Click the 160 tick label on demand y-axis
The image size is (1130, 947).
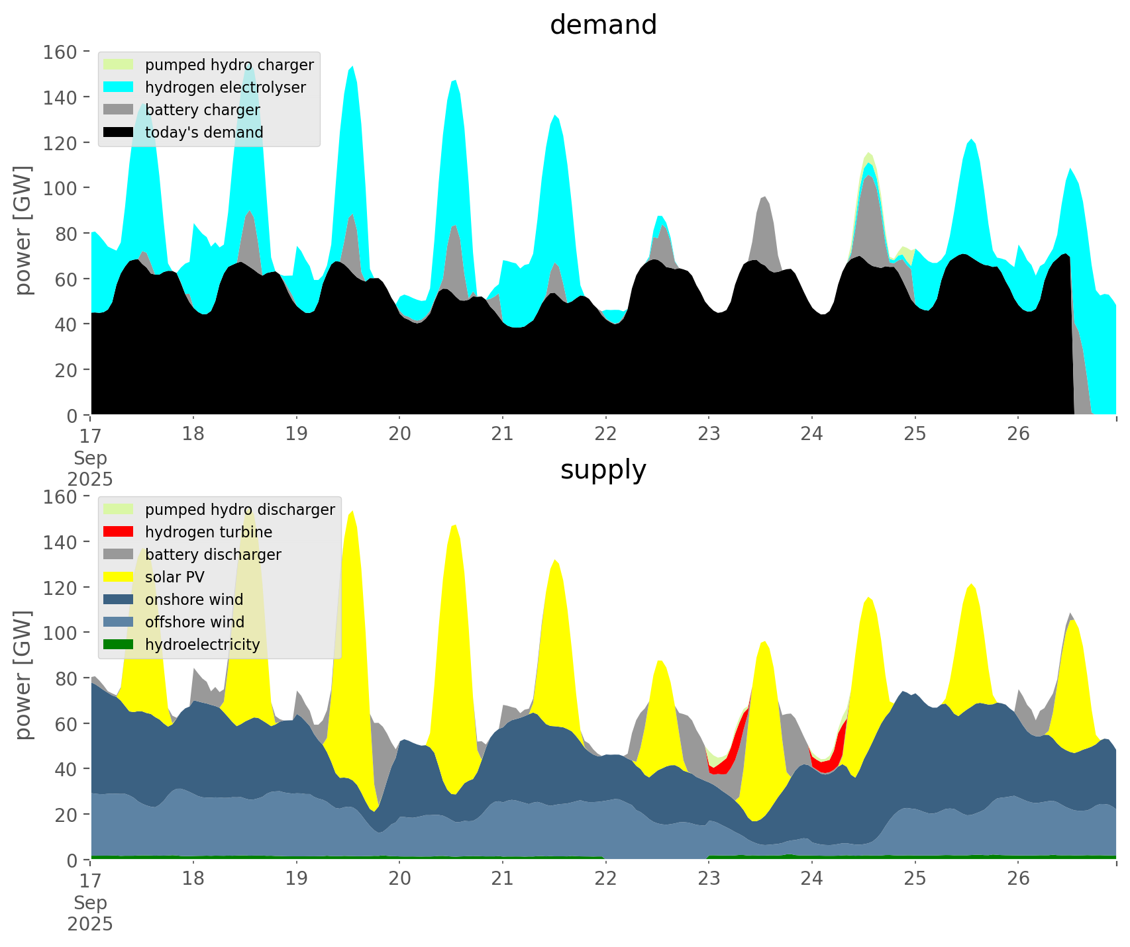[61, 52]
